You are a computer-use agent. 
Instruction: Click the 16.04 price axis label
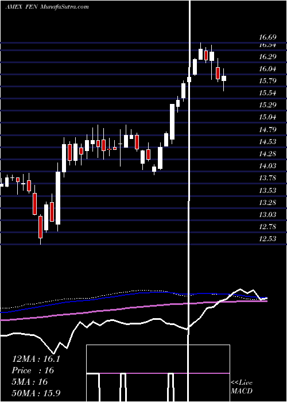pyautogui.click(x=267, y=69)
